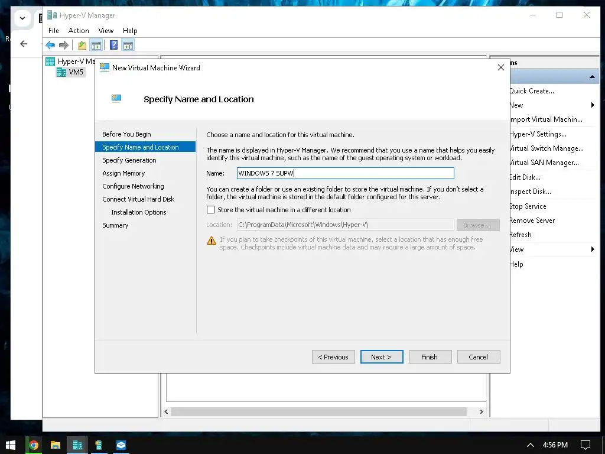Image resolution: width=605 pixels, height=454 pixels.
Task: Click the Browse button for location
Action: pyautogui.click(x=478, y=225)
